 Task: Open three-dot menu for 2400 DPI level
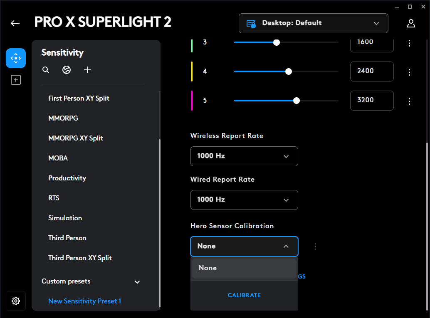410,72
